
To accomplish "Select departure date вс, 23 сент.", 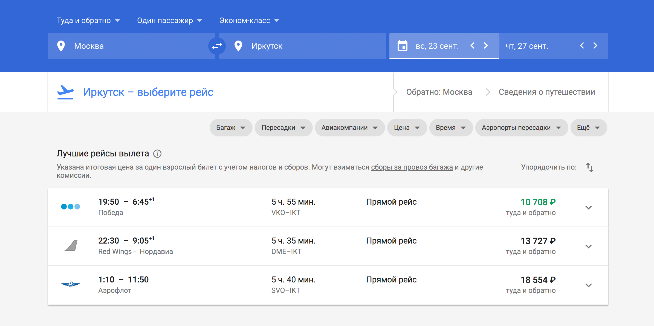I will coord(437,46).
